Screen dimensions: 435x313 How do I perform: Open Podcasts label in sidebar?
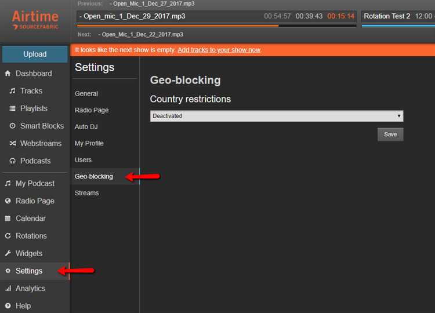(x=35, y=161)
